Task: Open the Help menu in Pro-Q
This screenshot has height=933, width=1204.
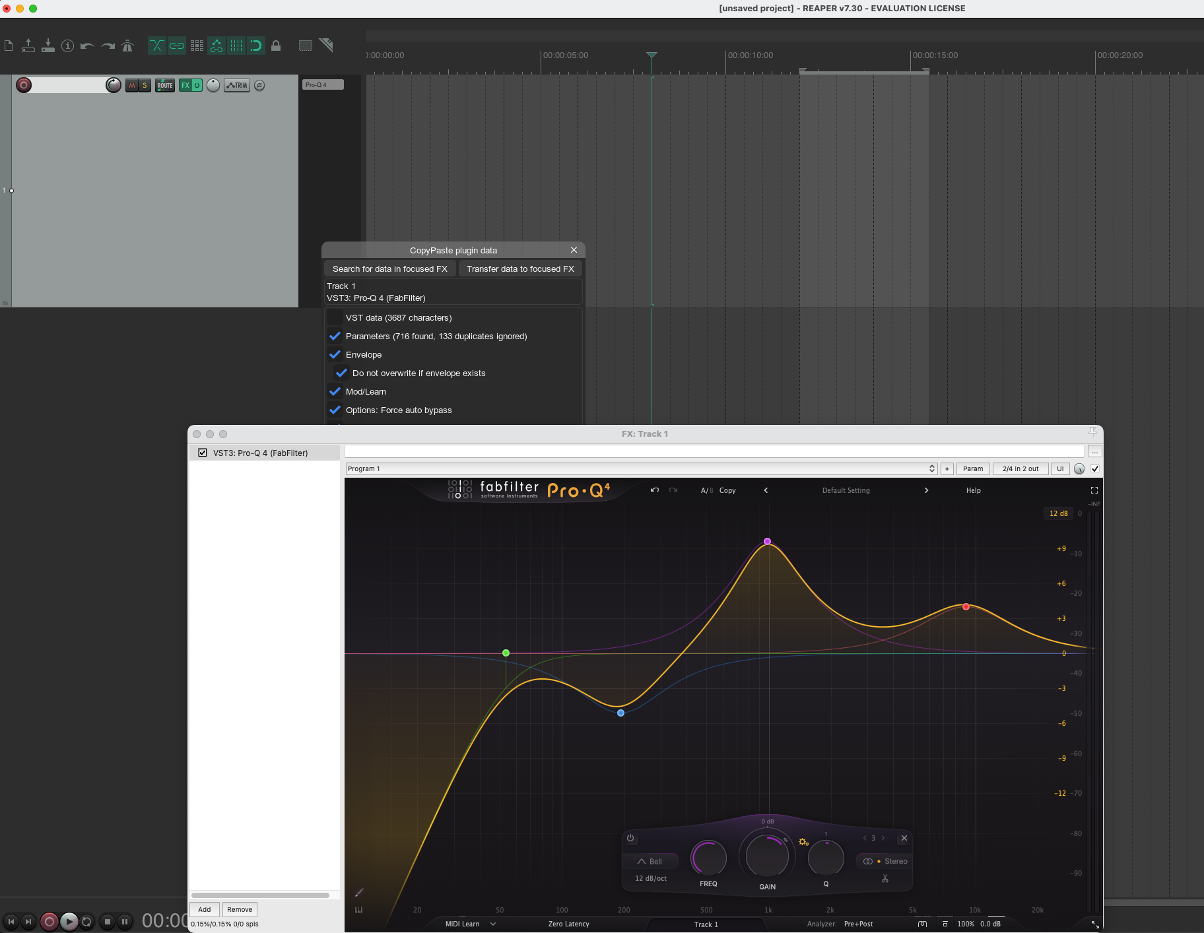Action: pos(973,490)
